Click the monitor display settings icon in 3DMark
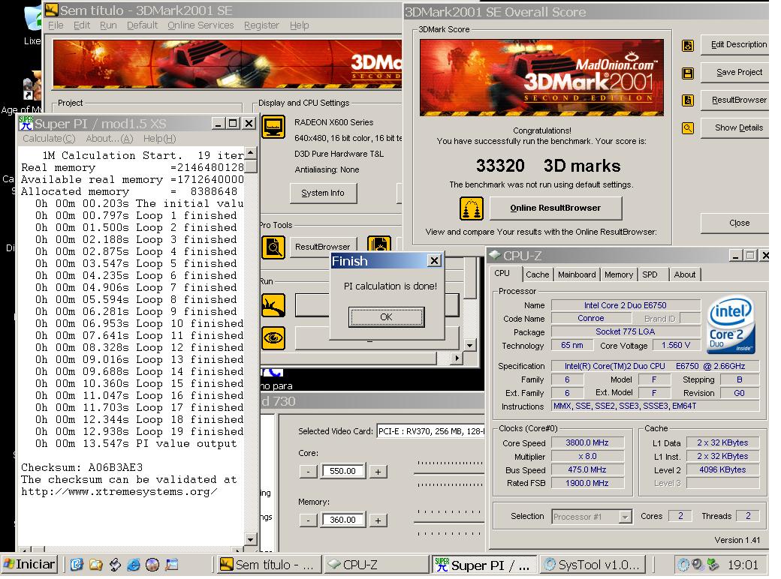Screen dimensions: 781x579 [x=273, y=127]
